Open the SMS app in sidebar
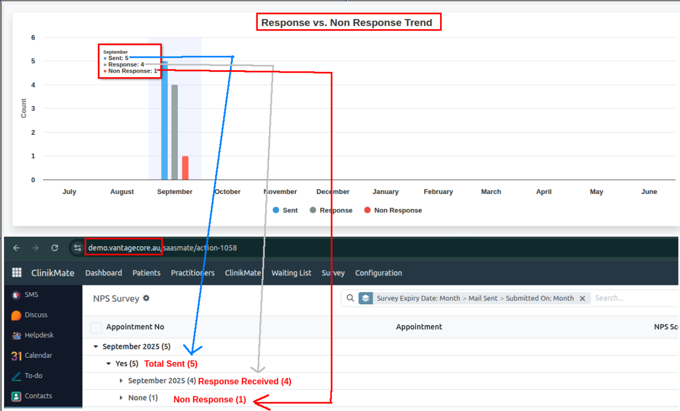 (x=16, y=295)
